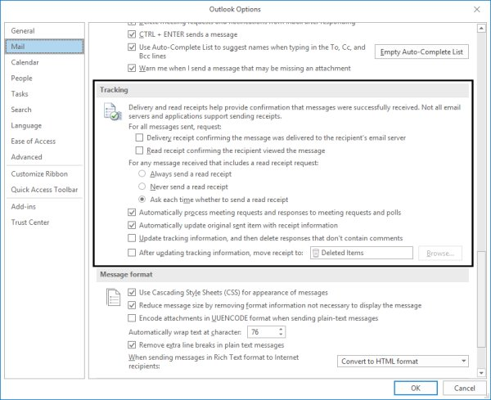The height and width of the screenshot is (400, 491).
Task: Open the Search options category
Action: [x=44, y=110]
